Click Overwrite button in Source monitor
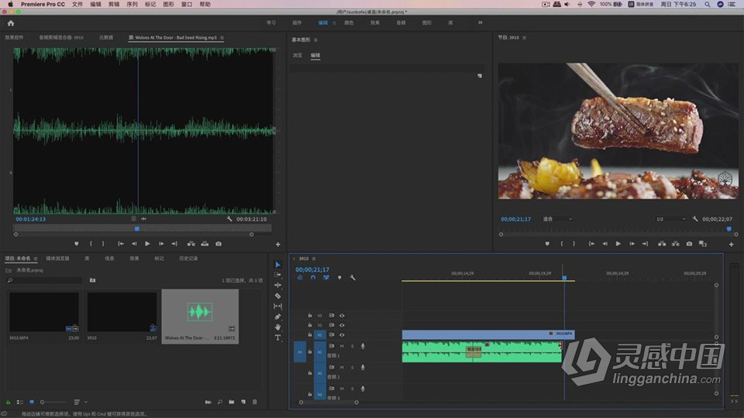The height and width of the screenshot is (418, 744). [x=205, y=244]
